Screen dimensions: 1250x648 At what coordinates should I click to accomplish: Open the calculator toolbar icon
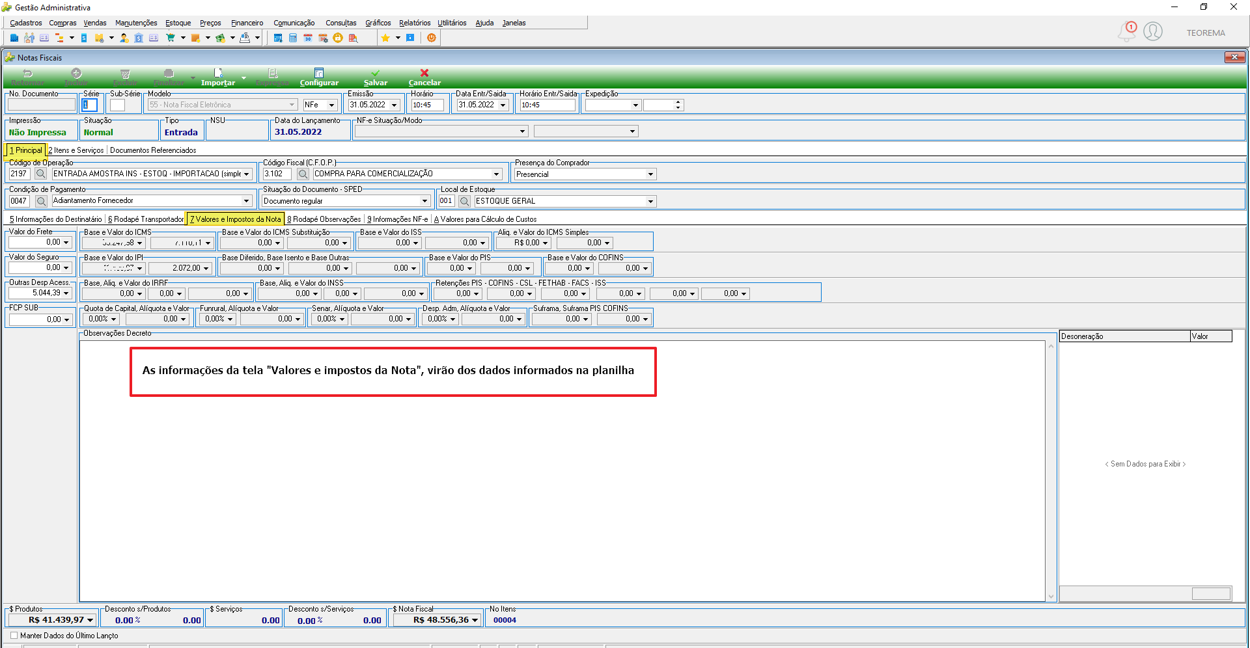coord(293,38)
